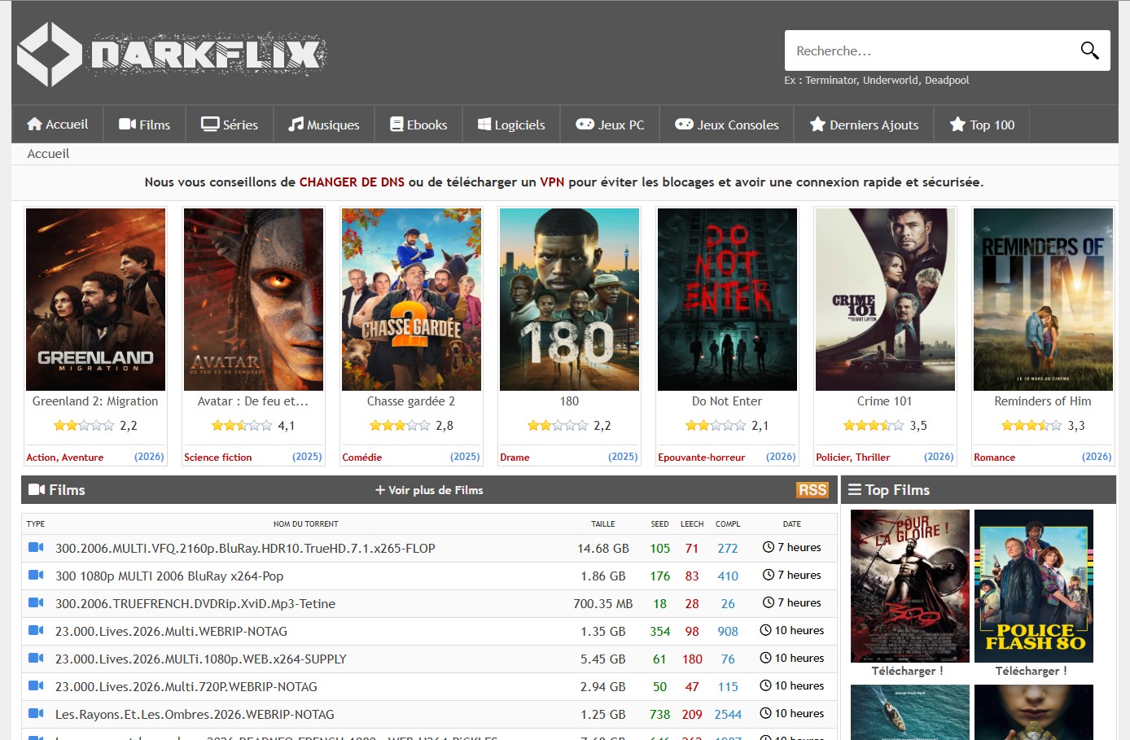Click the Do Not Enter title
Image resolution: width=1130 pixels, height=740 pixels.
coord(727,401)
